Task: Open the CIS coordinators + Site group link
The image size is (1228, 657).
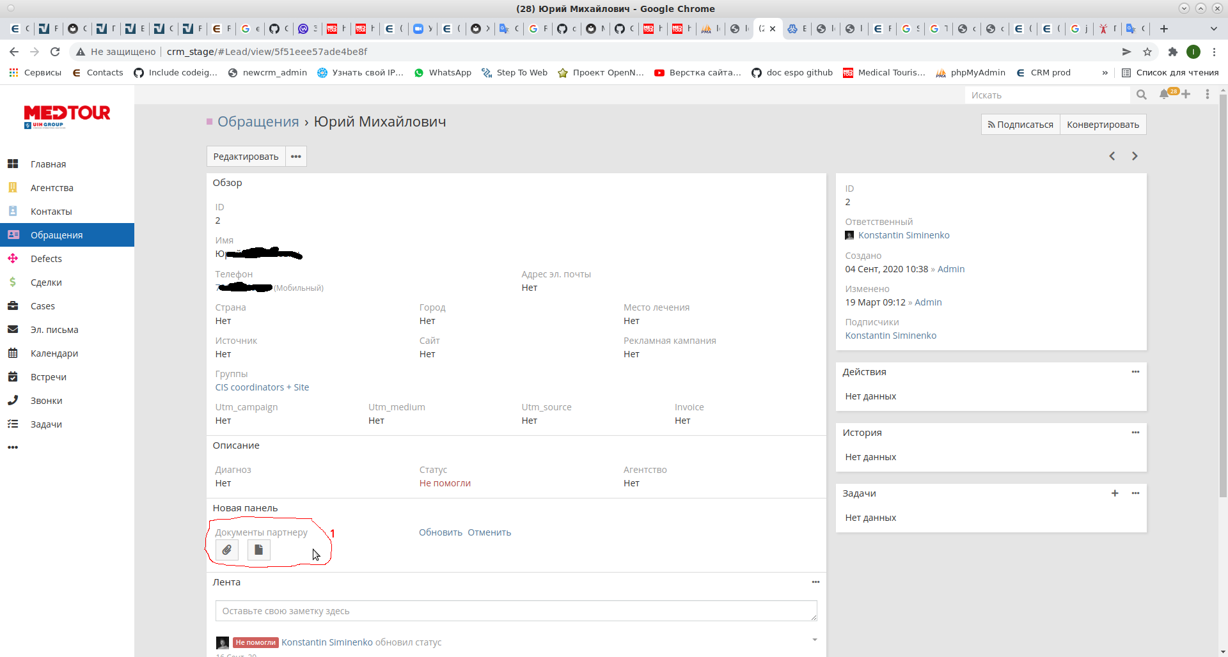Action: (262, 387)
